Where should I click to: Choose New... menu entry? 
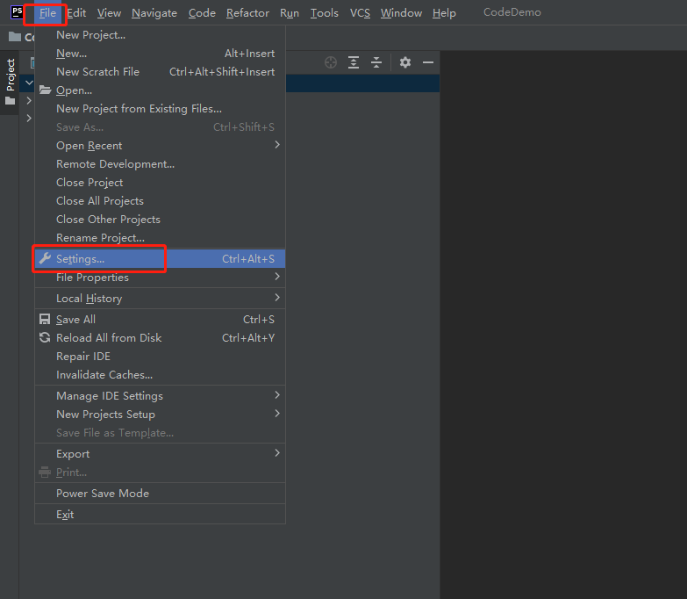(160, 54)
